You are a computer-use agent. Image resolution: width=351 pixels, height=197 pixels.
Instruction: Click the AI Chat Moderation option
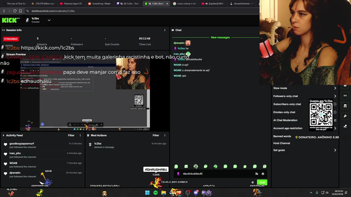point(285,120)
